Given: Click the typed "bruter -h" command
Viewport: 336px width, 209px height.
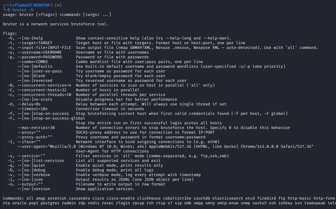Looking at the screenshot, I should 23,10.
